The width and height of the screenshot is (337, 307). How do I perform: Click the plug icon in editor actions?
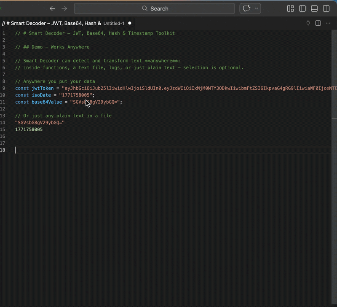[x=308, y=23]
